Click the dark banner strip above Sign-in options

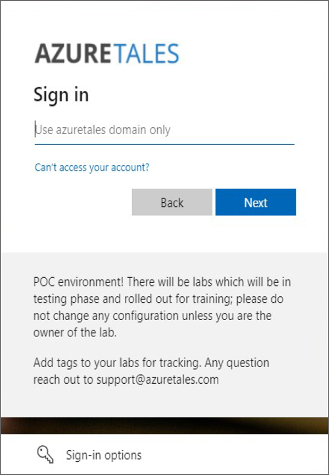point(164,426)
